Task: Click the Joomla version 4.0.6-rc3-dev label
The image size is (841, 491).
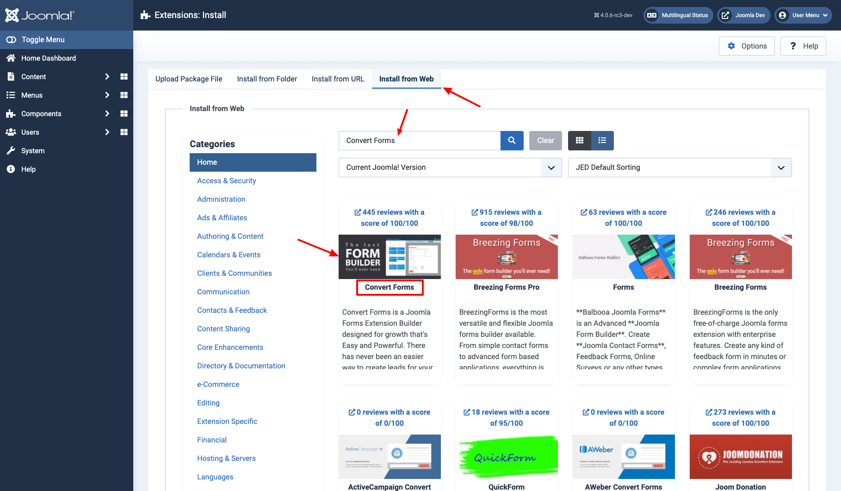Action: click(613, 15)
